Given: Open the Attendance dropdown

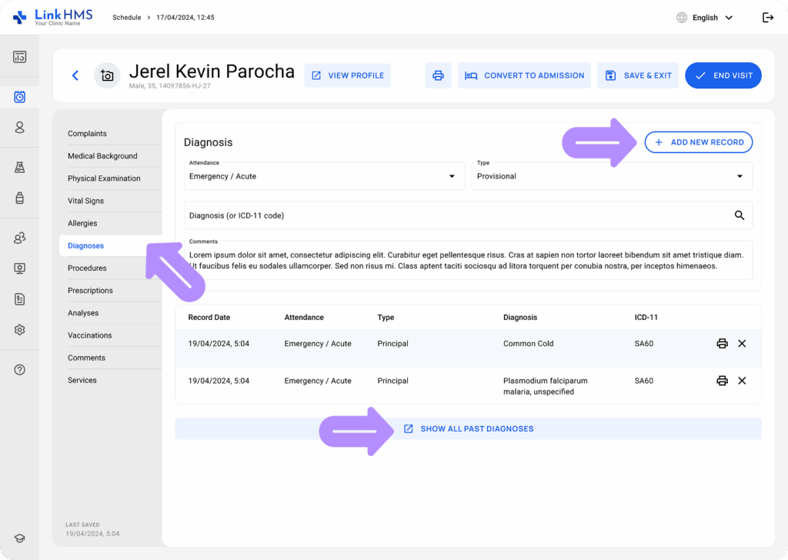Looking at the screenshot, I should tap(322, 176).
